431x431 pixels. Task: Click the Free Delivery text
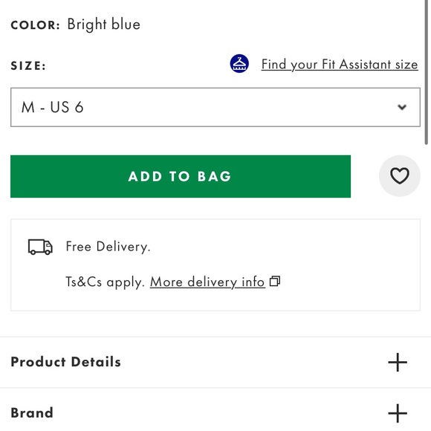point(108,246)
